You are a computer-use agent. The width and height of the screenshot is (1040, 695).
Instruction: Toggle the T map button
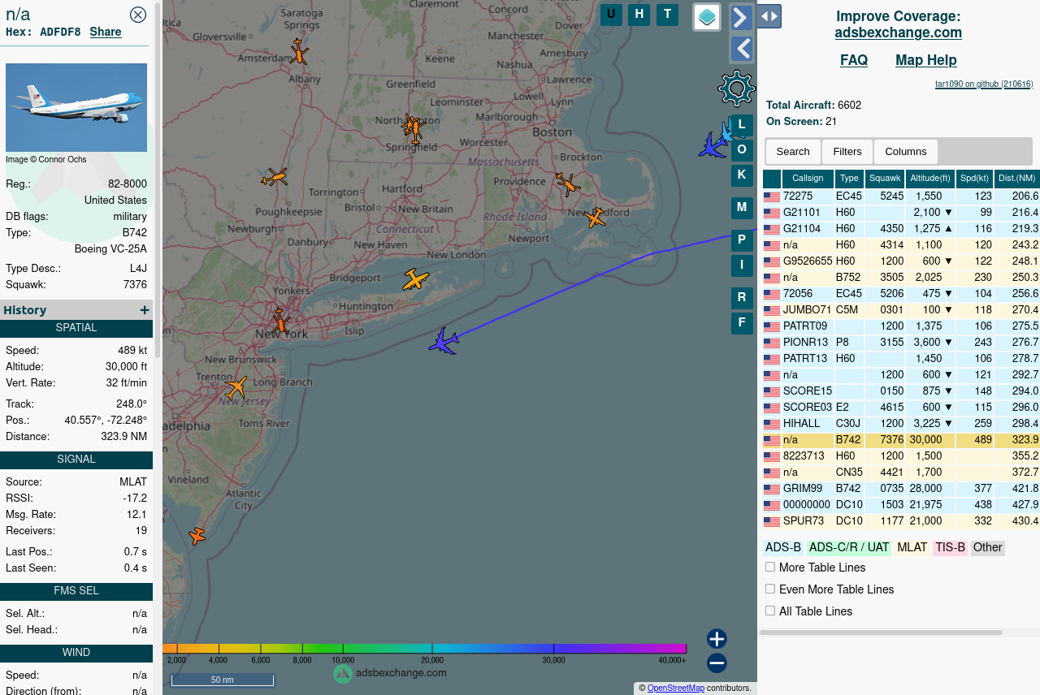668,15
